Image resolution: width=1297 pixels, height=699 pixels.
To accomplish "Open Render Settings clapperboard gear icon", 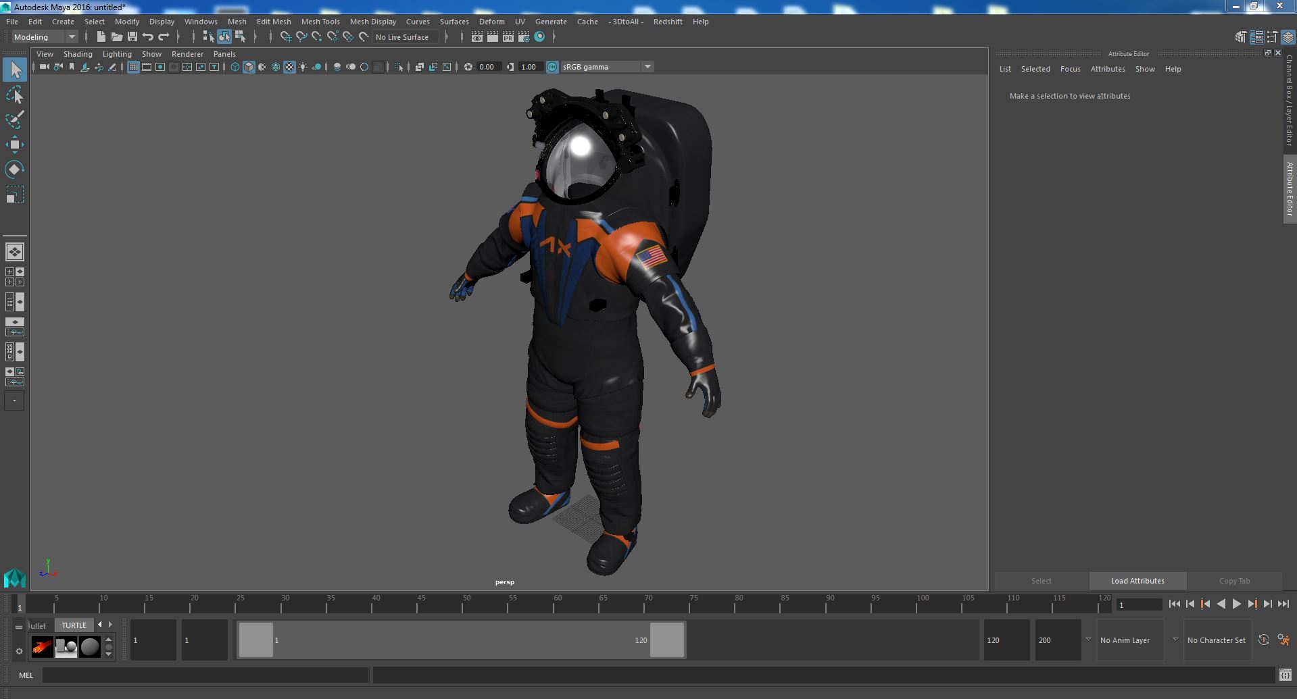I will (524, 37).
